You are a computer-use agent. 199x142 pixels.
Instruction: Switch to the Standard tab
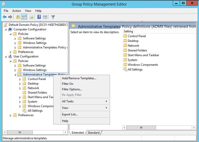(93, 132)
